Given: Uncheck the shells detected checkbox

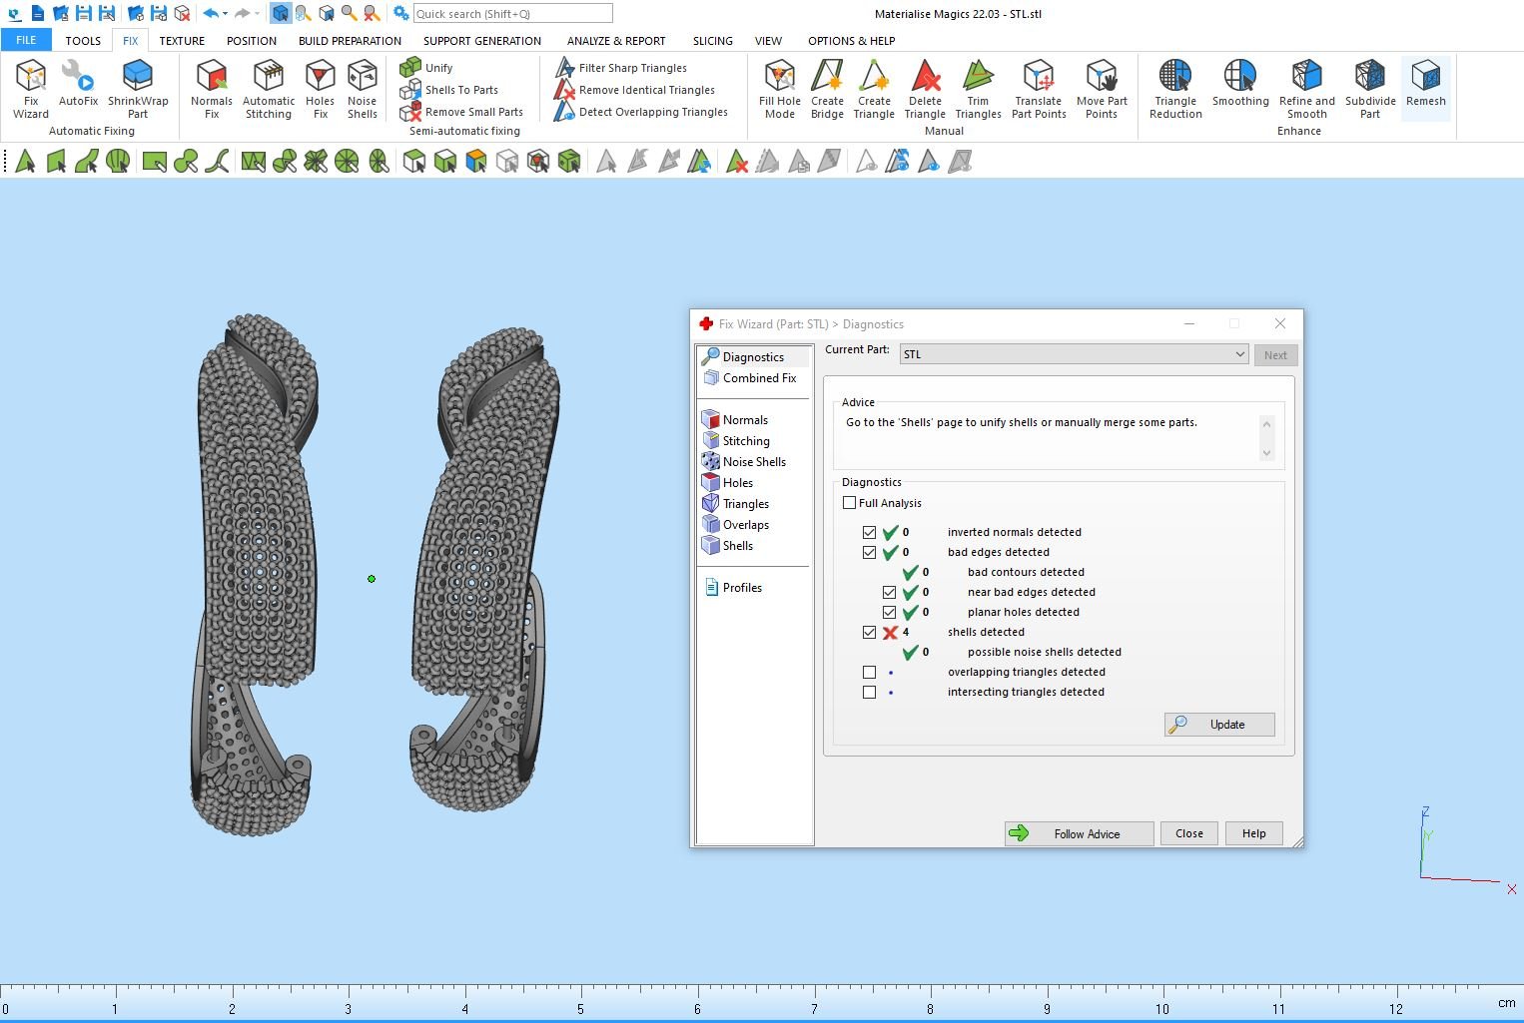Looking at the screenshot, I should tap(869, 633).
